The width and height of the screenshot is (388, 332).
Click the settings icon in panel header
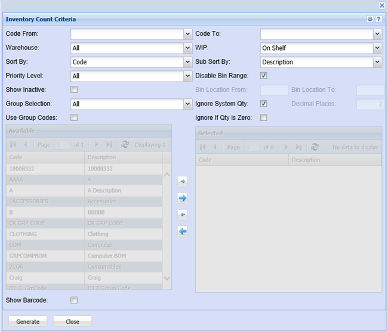coord(370,19)
